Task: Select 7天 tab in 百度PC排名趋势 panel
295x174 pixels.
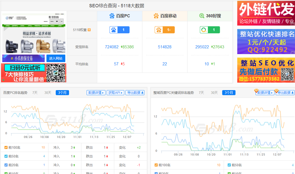Action: tap(35, 93)
